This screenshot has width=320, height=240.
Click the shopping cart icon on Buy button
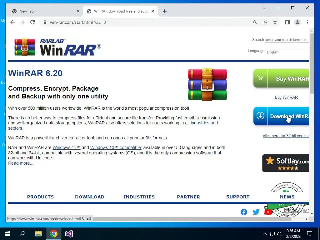260,78
